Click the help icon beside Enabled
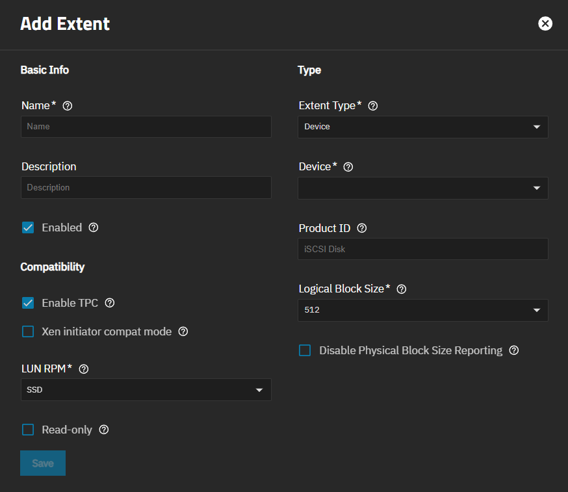This screenshot has height=492, width=568. click(x=93, y=227)
